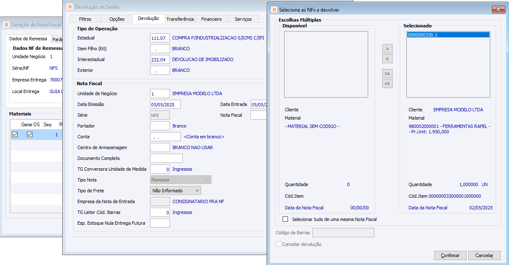
Task: Click Cód.Item value 0000000330000010000000
Action: coord(455,196)
